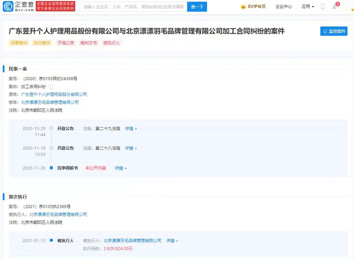The height and width of the screenshot is (260, 354).
Task: View 详情 for 民事调解书 entry
Action: coord(121,168)
